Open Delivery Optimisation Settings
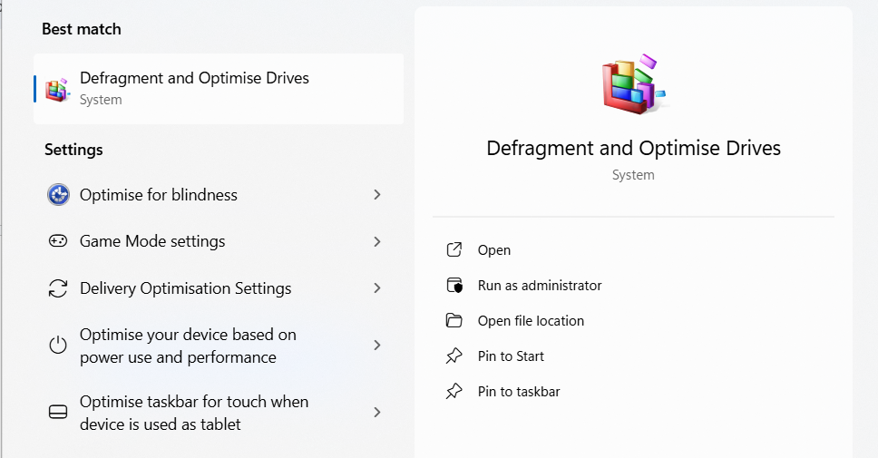 pyautogui.click(x=186, y=288)
